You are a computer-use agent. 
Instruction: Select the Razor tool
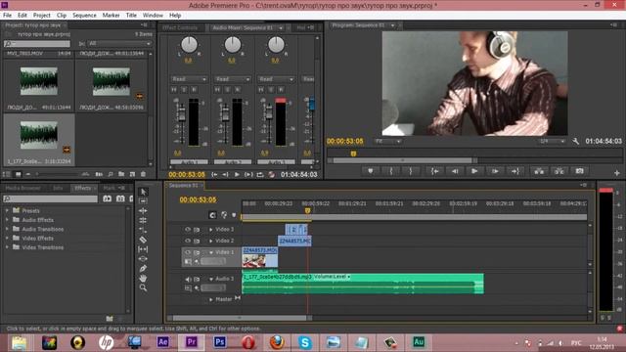coord(143,240)
